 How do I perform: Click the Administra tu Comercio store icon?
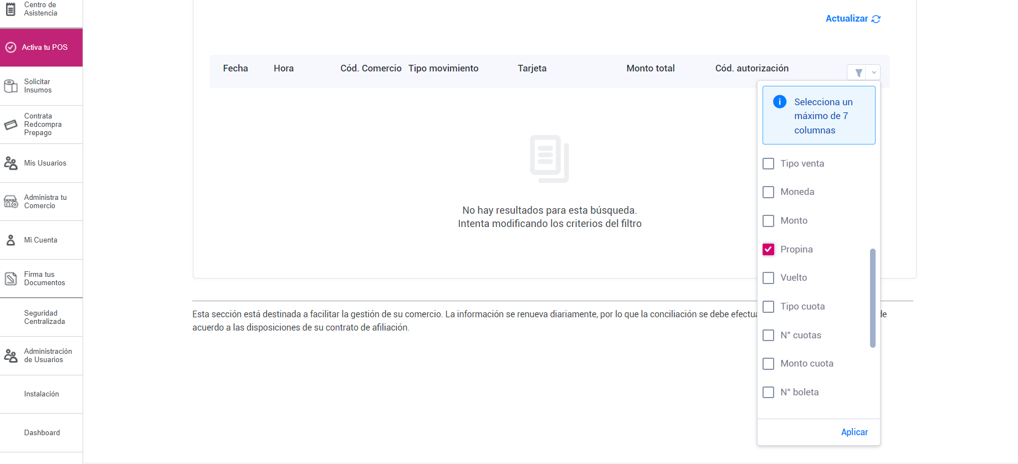pyautogui.click(x=11, y=202)
